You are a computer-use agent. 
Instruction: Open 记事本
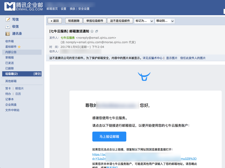[x=10, y=99]
